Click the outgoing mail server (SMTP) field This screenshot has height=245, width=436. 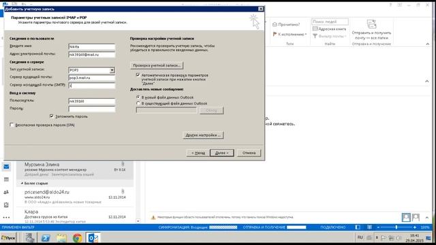[92, 86]
